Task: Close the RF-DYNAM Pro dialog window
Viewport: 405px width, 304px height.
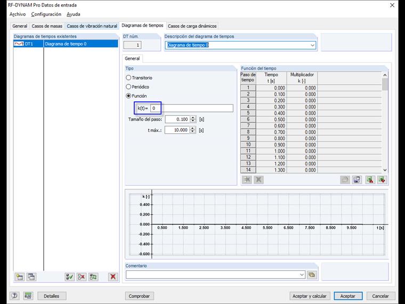Action: click(392, 5)
